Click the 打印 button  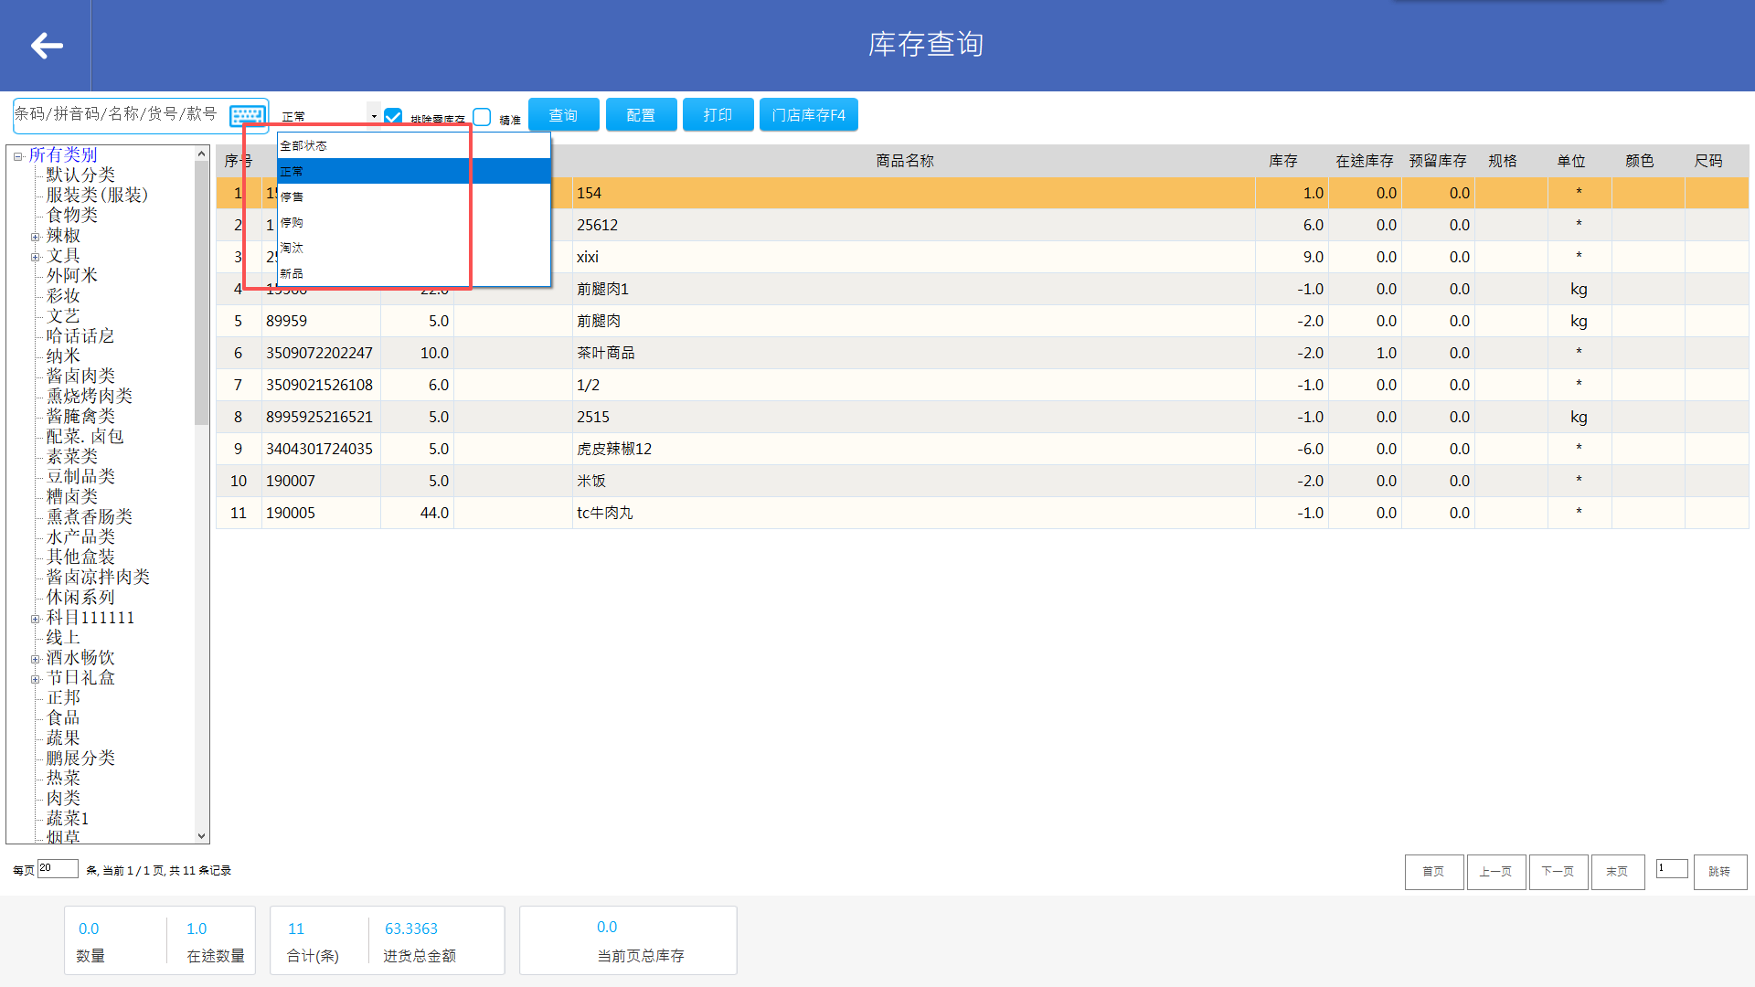click(x=718, y=115)
